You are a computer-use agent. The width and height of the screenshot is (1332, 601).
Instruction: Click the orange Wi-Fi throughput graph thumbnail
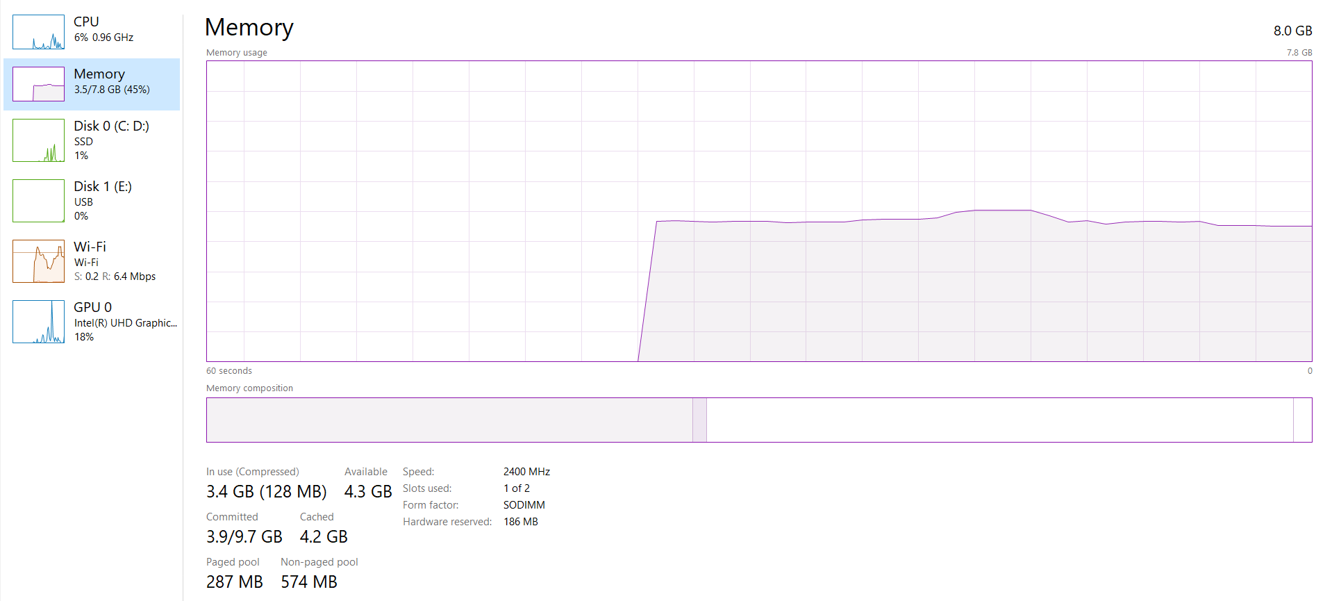[x=38, y=261]
